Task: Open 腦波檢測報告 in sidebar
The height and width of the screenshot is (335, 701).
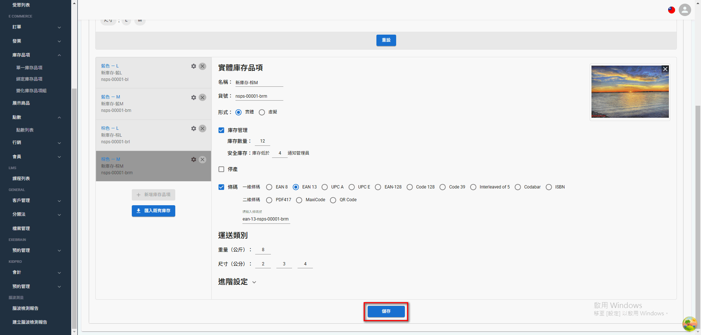Action: (25, 308)
